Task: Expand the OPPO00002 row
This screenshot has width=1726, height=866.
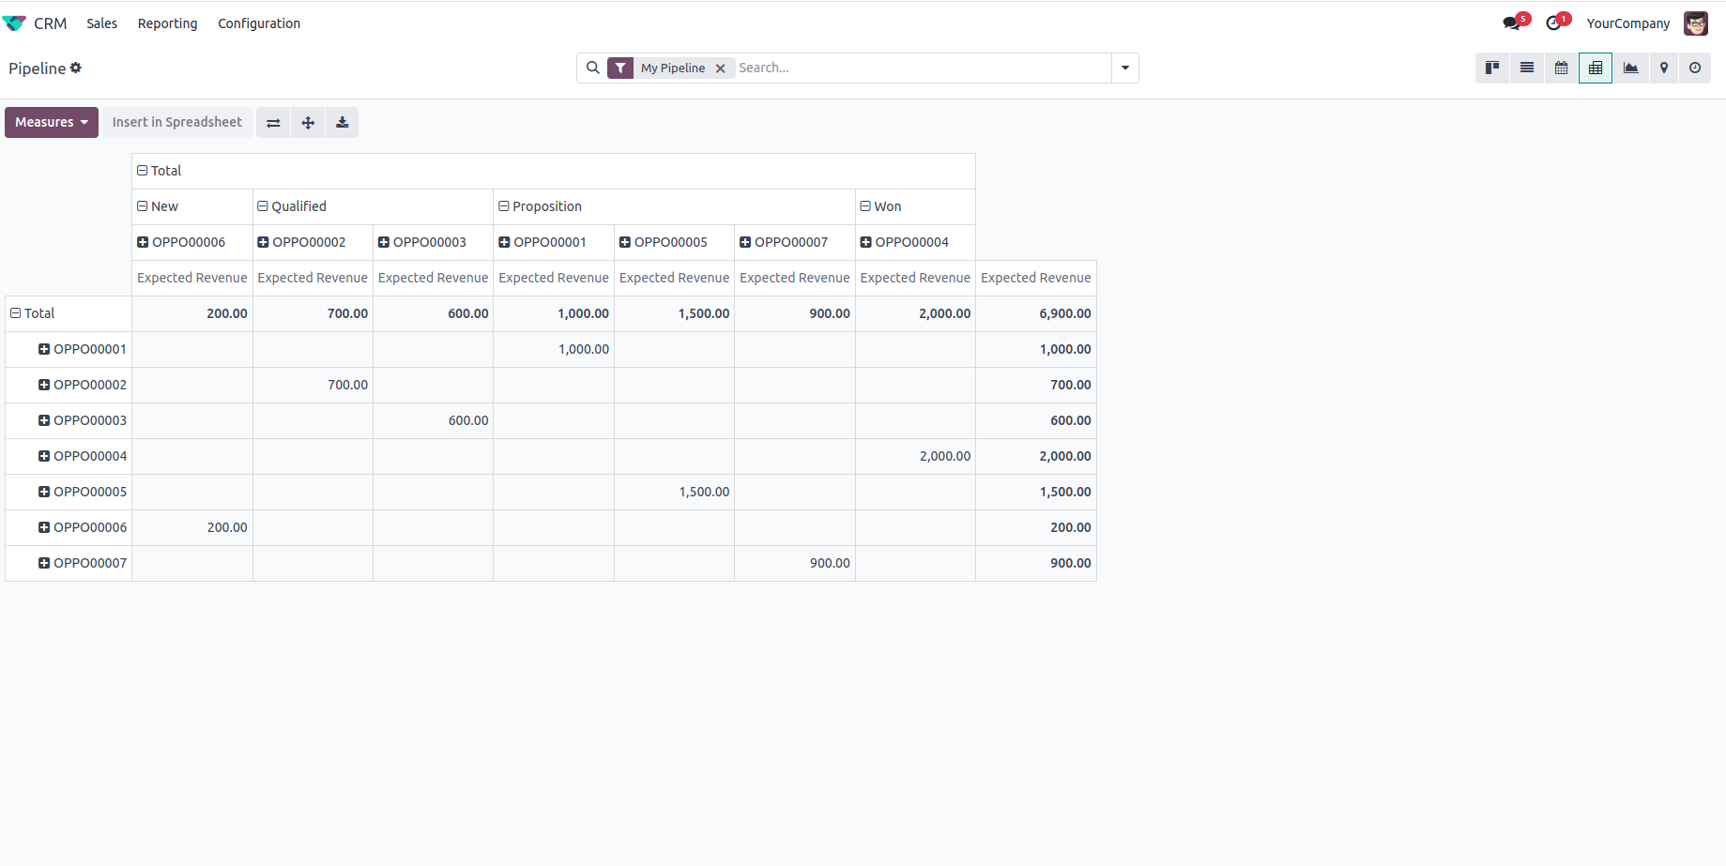Action: [x=69, y=385]
